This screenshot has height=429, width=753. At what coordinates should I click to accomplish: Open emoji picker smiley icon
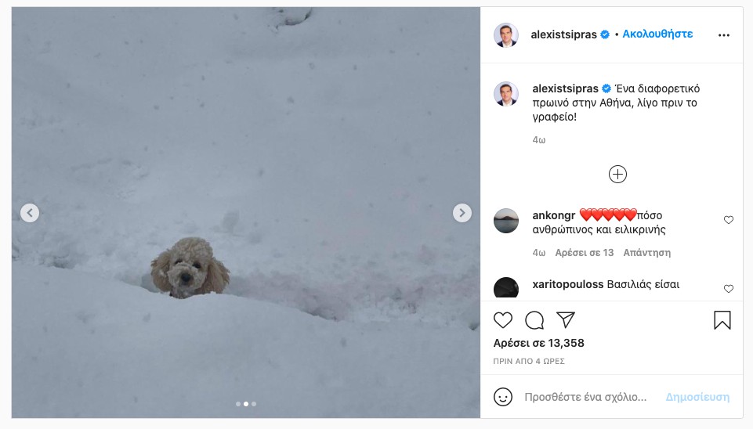(x=503, y=397)
